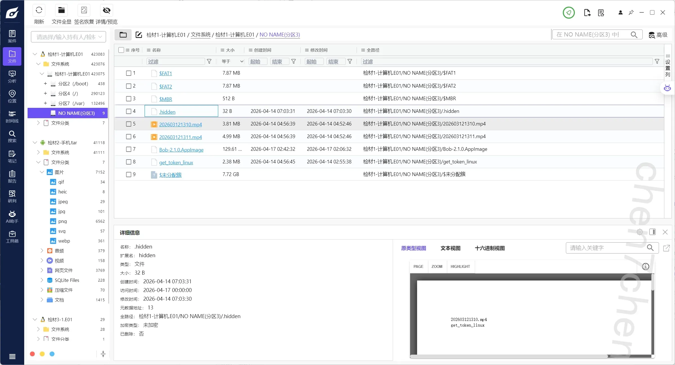Collapse the 图片 category node
This screenshot has height=365, width=675.
click(42, 172)
